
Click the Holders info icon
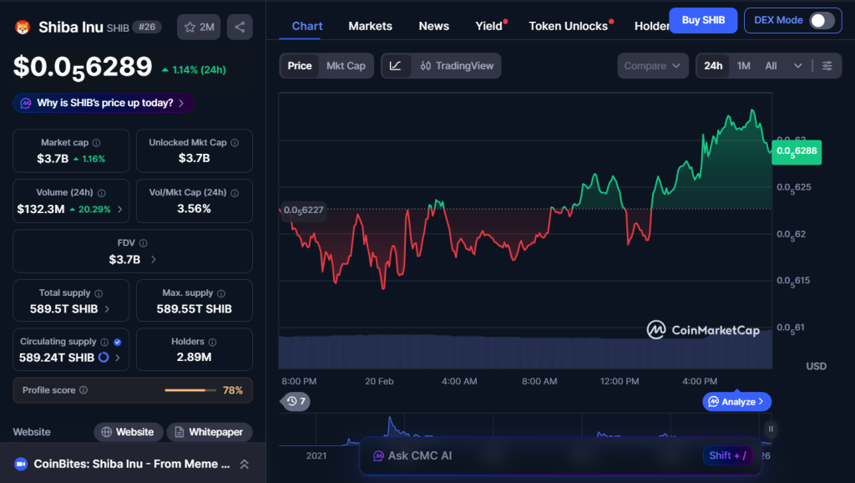pos(212,342)
